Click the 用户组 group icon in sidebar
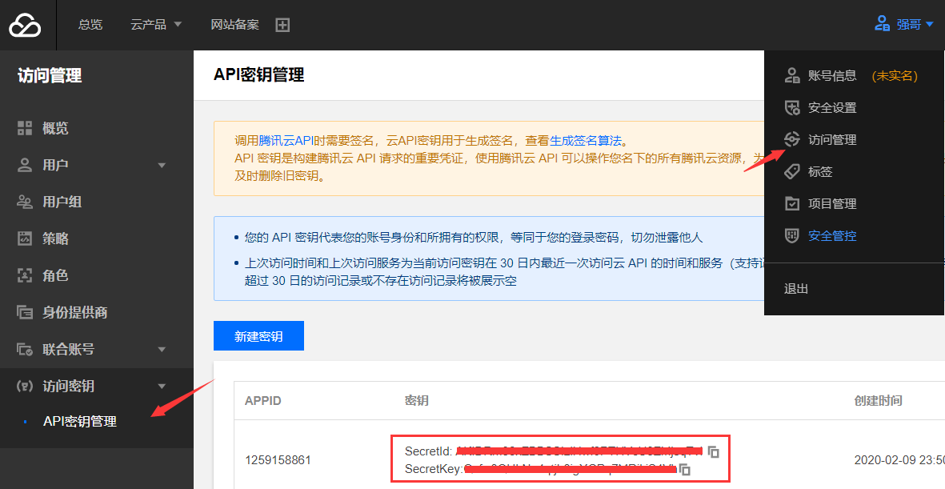 point(25,202)
